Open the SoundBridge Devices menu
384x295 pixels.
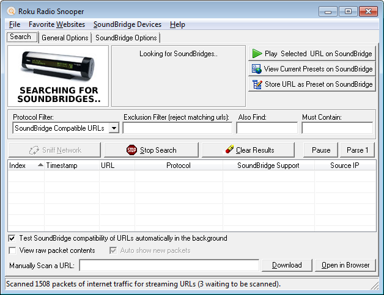click(127, 24)
